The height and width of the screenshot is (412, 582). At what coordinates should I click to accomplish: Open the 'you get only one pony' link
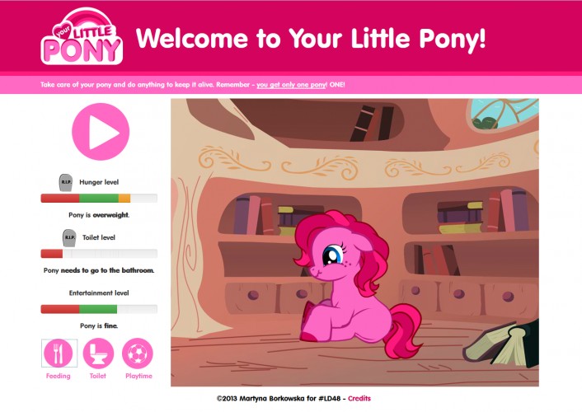click(x=291, y=85)
